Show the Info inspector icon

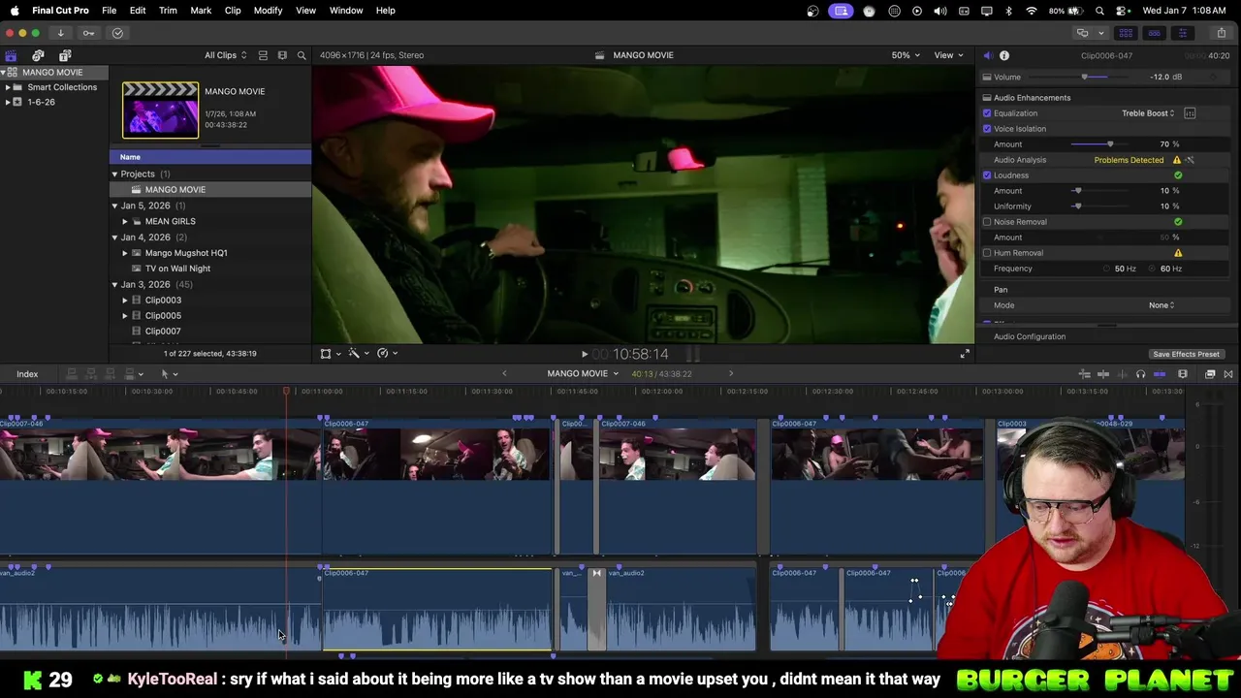1004,55
